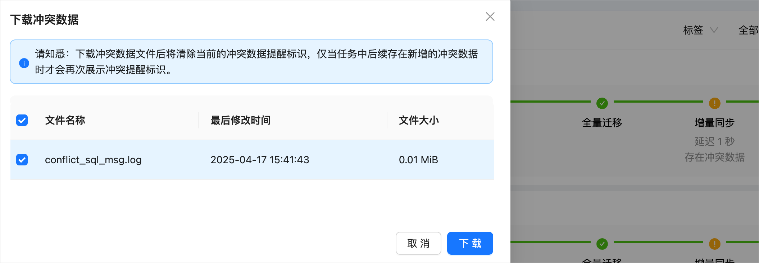Click orange warning icon above 增量同步
Screen dimensions: 759x263
pyautogui.click(x=714, y=103)
